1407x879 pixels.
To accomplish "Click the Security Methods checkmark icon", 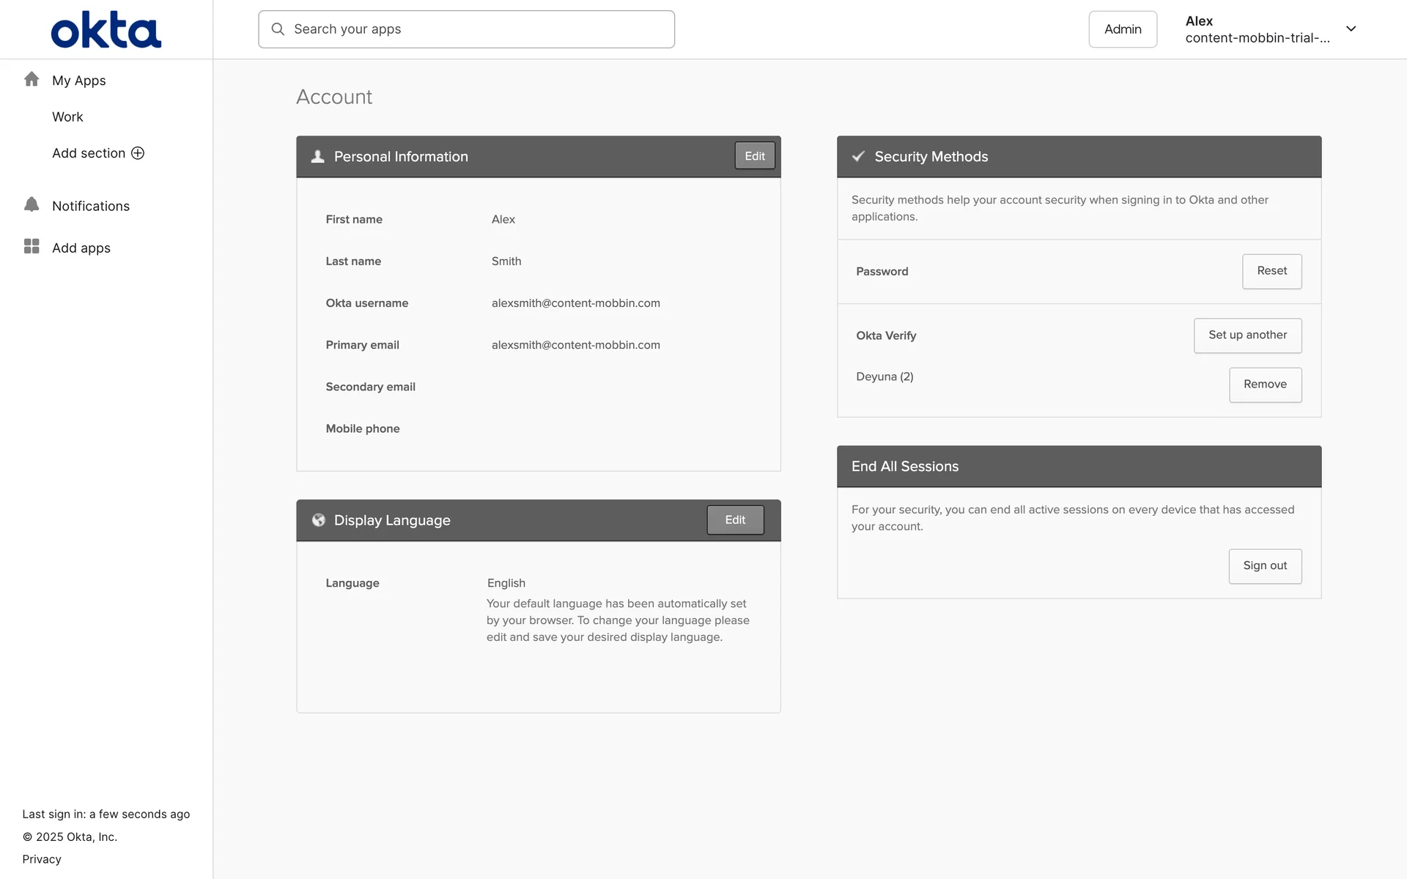I will pos(858,157).
